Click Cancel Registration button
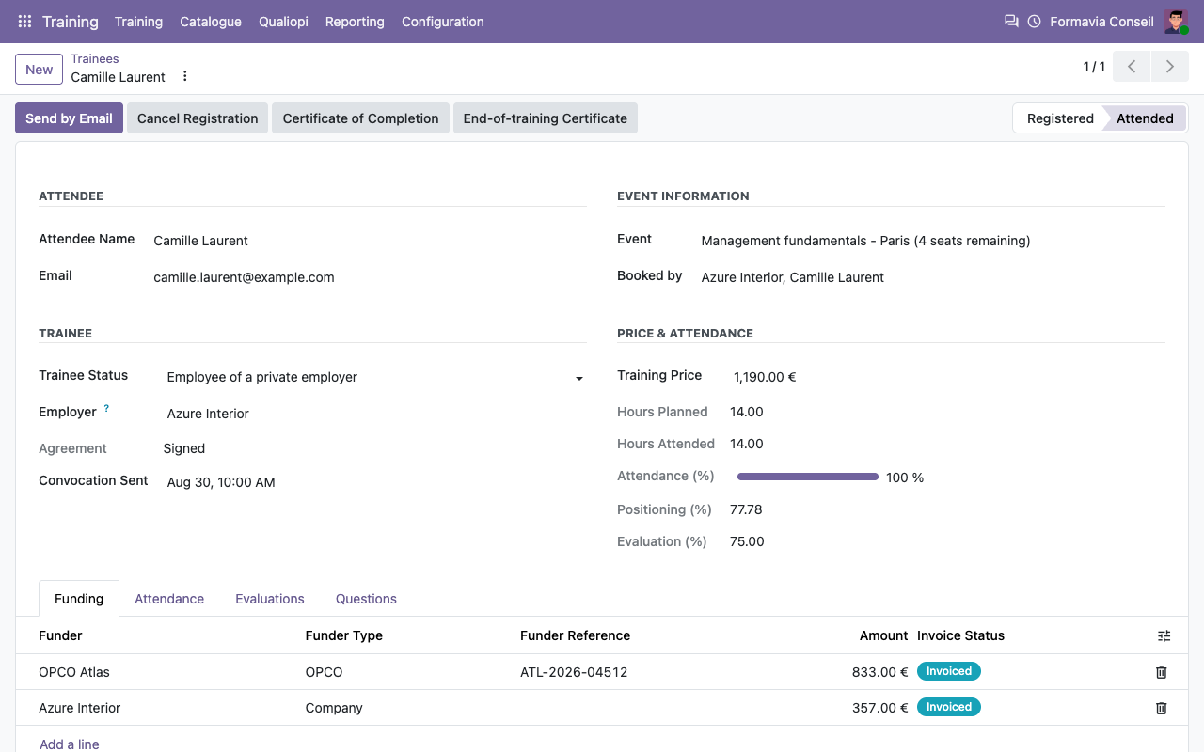The image size is (1204, 752). point(198,118)
